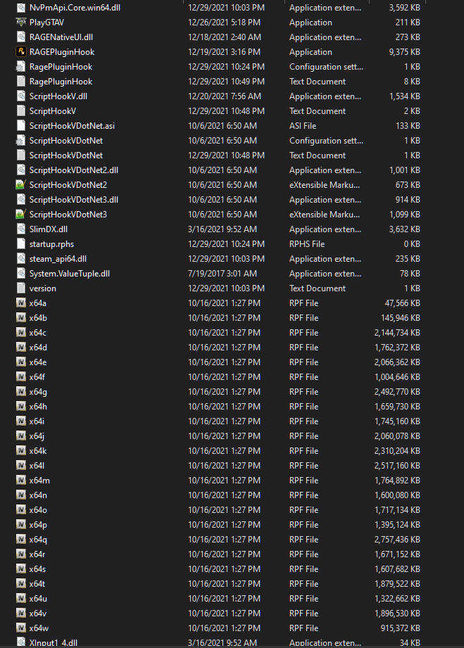Select the ScriptHookVDotNet configuration settings file name
The height and width of the screenshot is (648, 464).
(x=66, y=141)
